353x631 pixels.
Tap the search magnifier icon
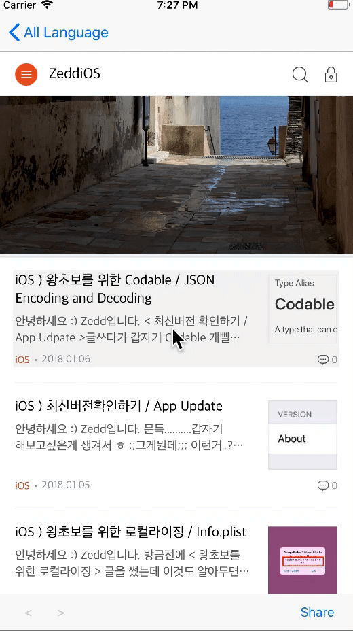tap(299, 74)
